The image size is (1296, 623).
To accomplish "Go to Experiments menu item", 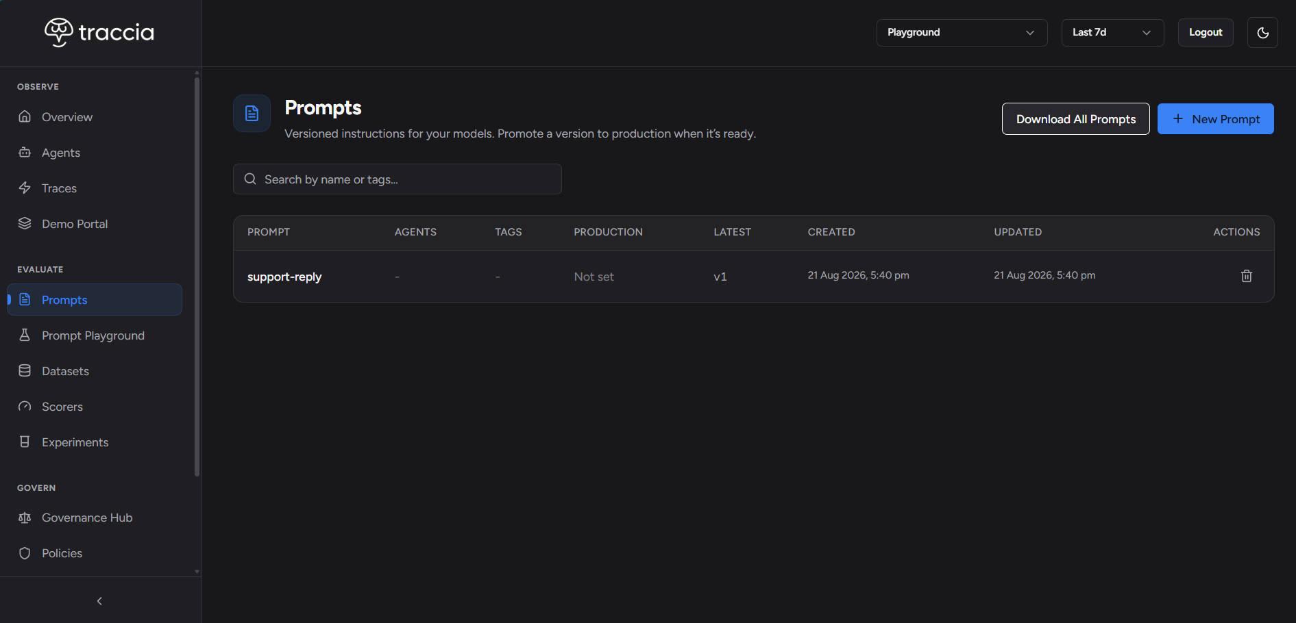I will [94, 442].
